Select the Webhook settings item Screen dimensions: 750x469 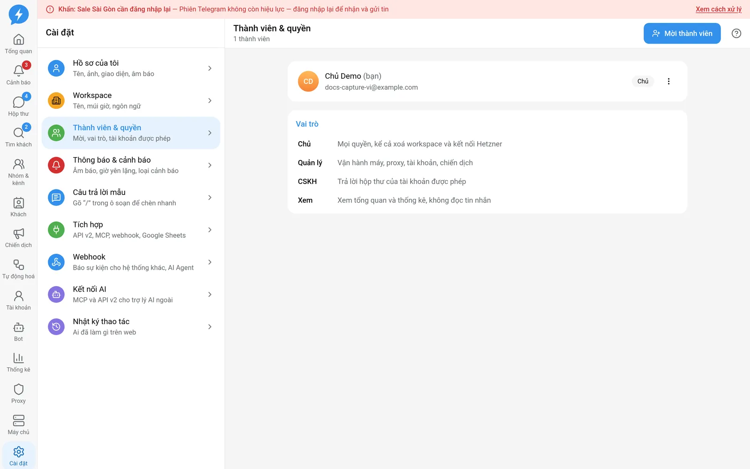pyautogui.click(x=131, y=262)
